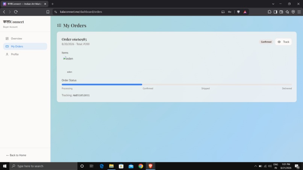Toggle the browser sidebar panel icon

(275, 12)
